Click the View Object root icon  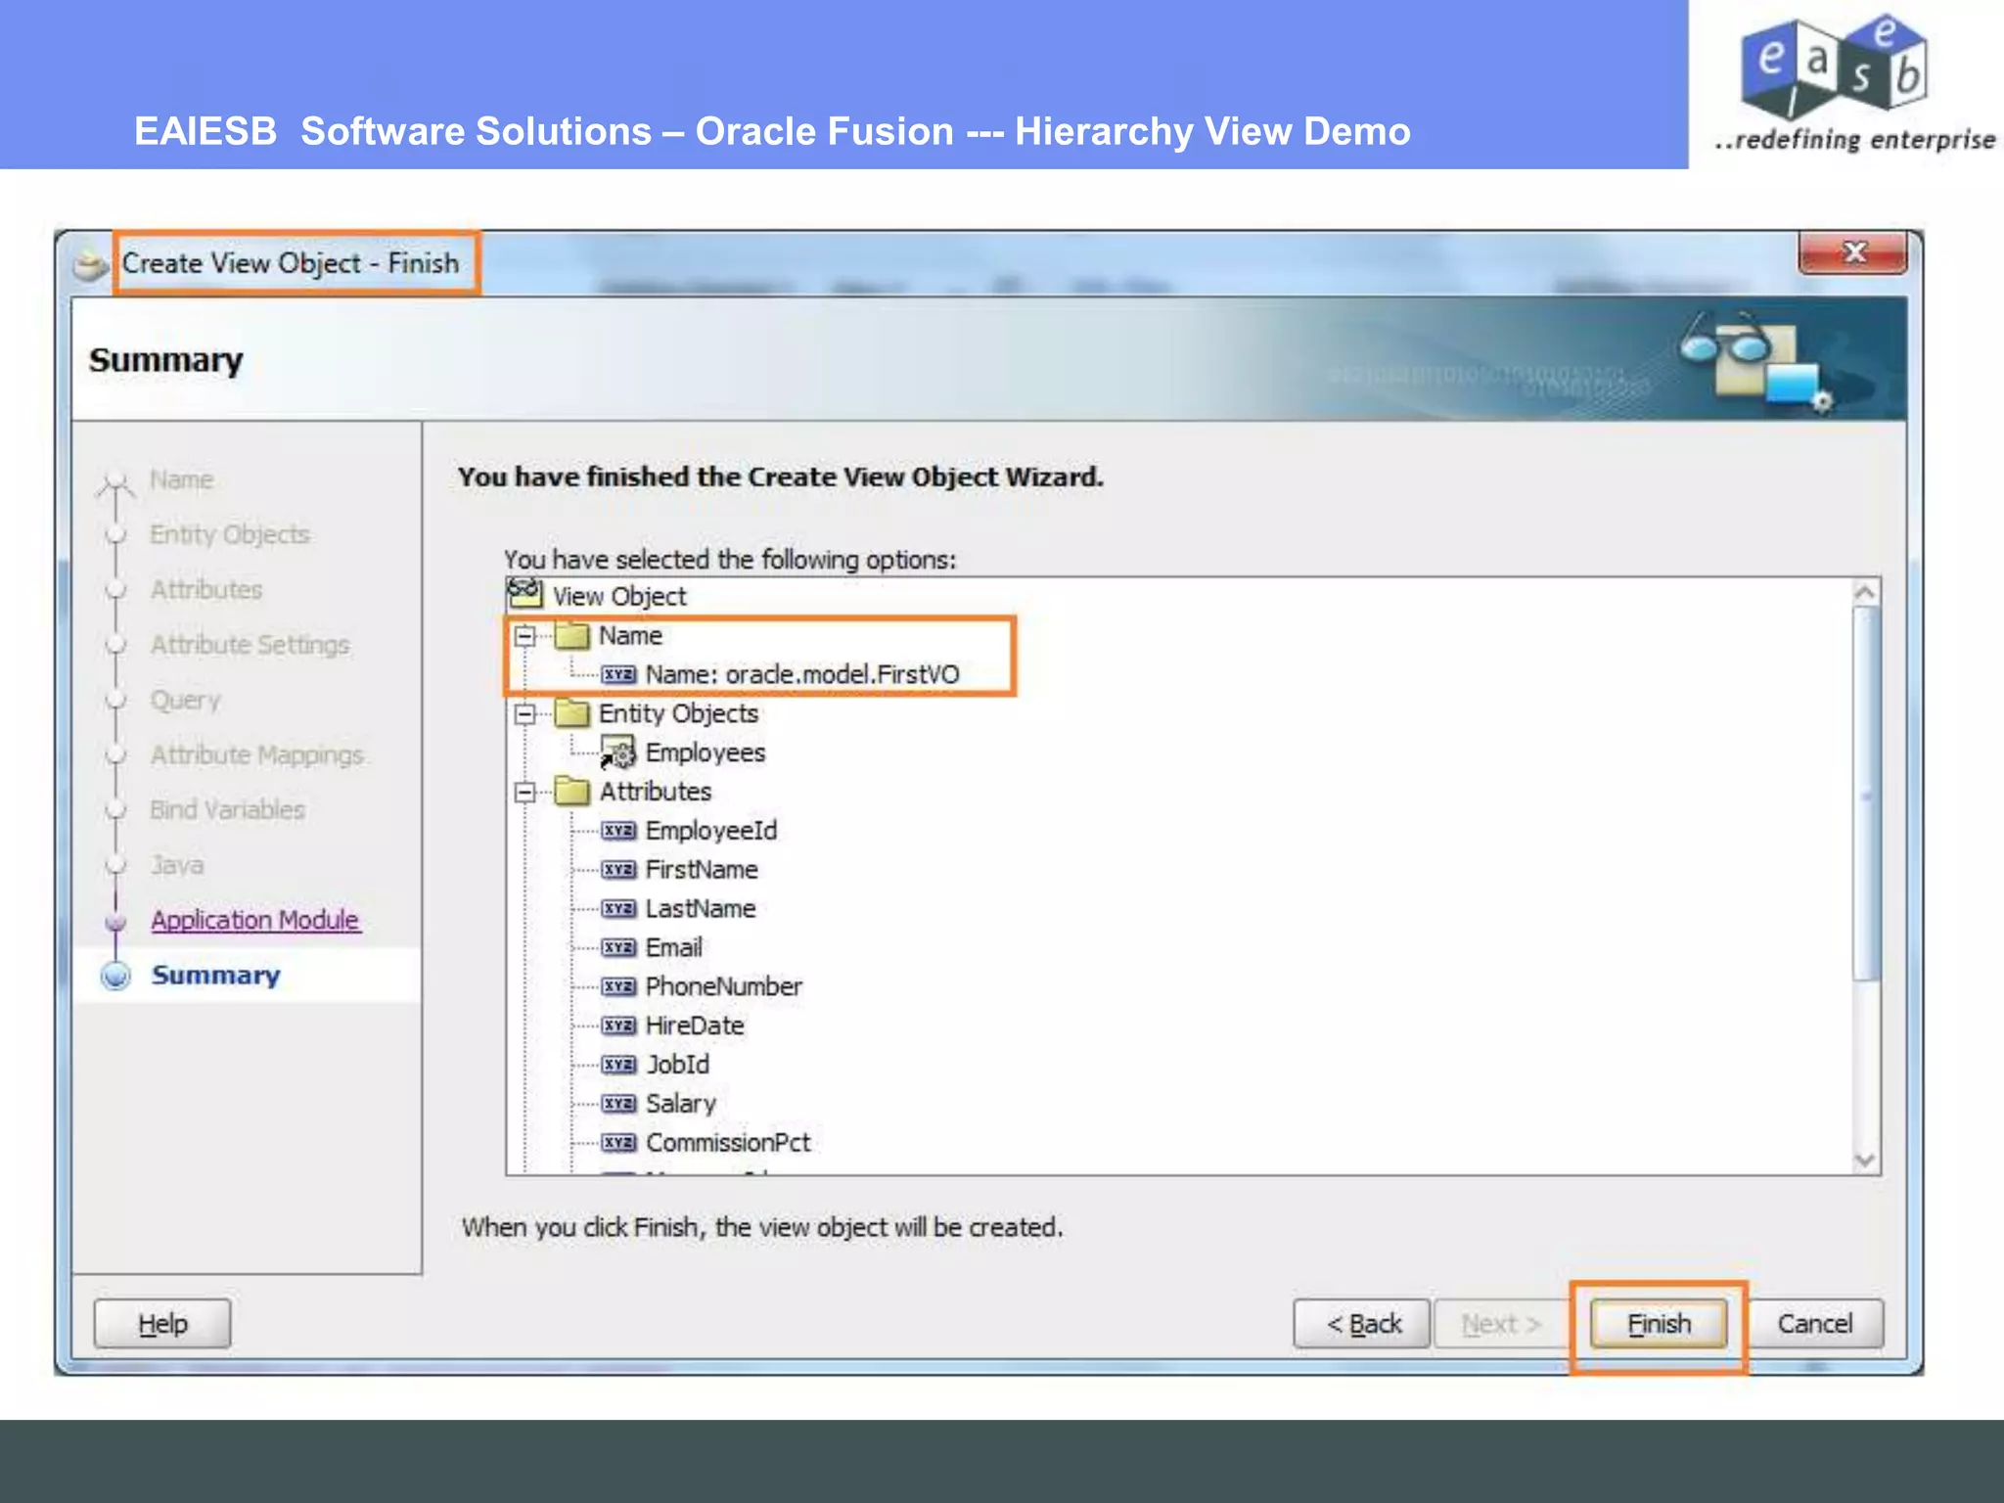pos(525,593)
